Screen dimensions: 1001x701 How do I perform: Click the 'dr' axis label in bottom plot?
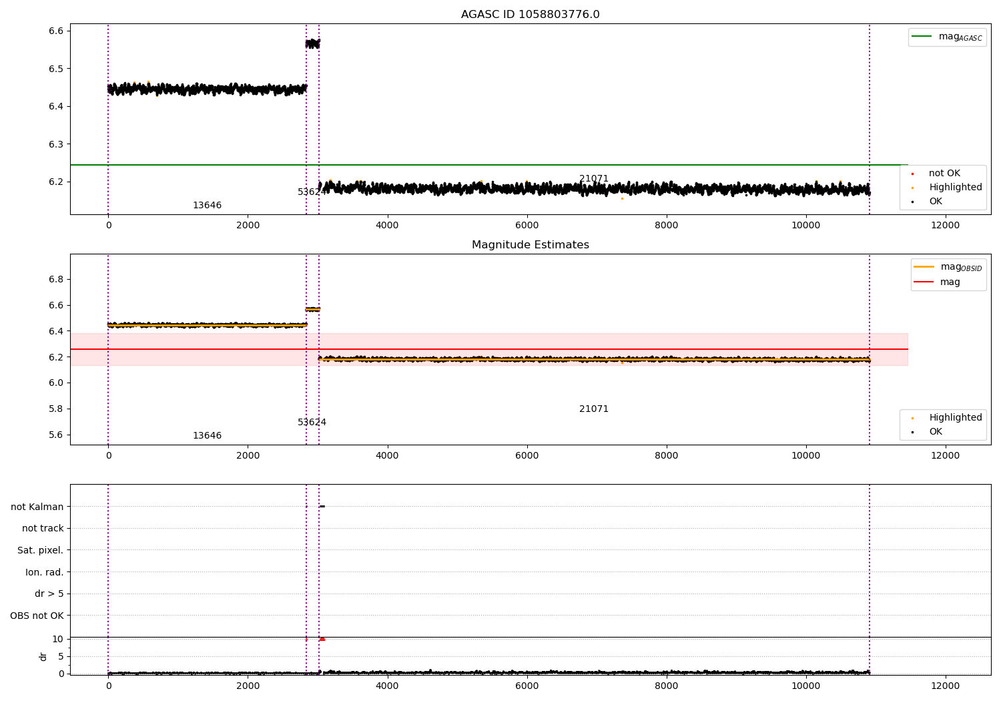pos(43,657)
